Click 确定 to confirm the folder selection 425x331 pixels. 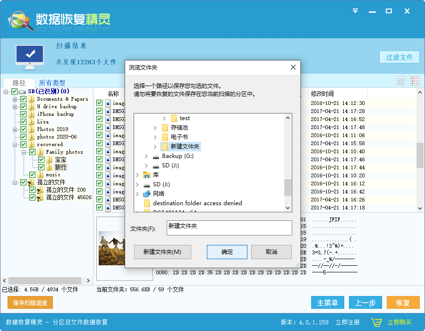227,252
